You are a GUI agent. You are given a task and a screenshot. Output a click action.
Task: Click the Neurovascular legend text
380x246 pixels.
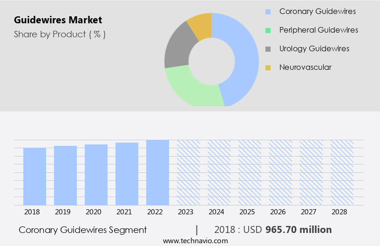click(305, 67)
